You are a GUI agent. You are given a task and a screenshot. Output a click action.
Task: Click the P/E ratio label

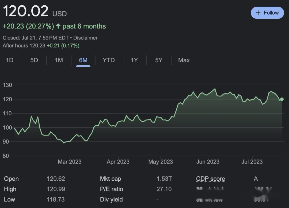point(111,189)
